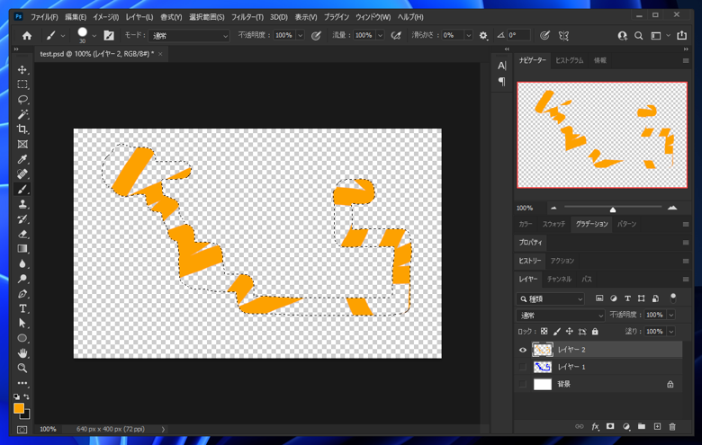Switch to the ヒストグラム tab

point(569,60)
